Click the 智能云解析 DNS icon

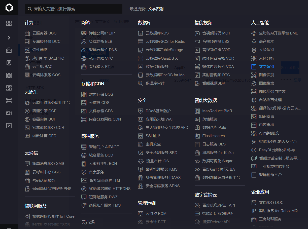[84, 50]
